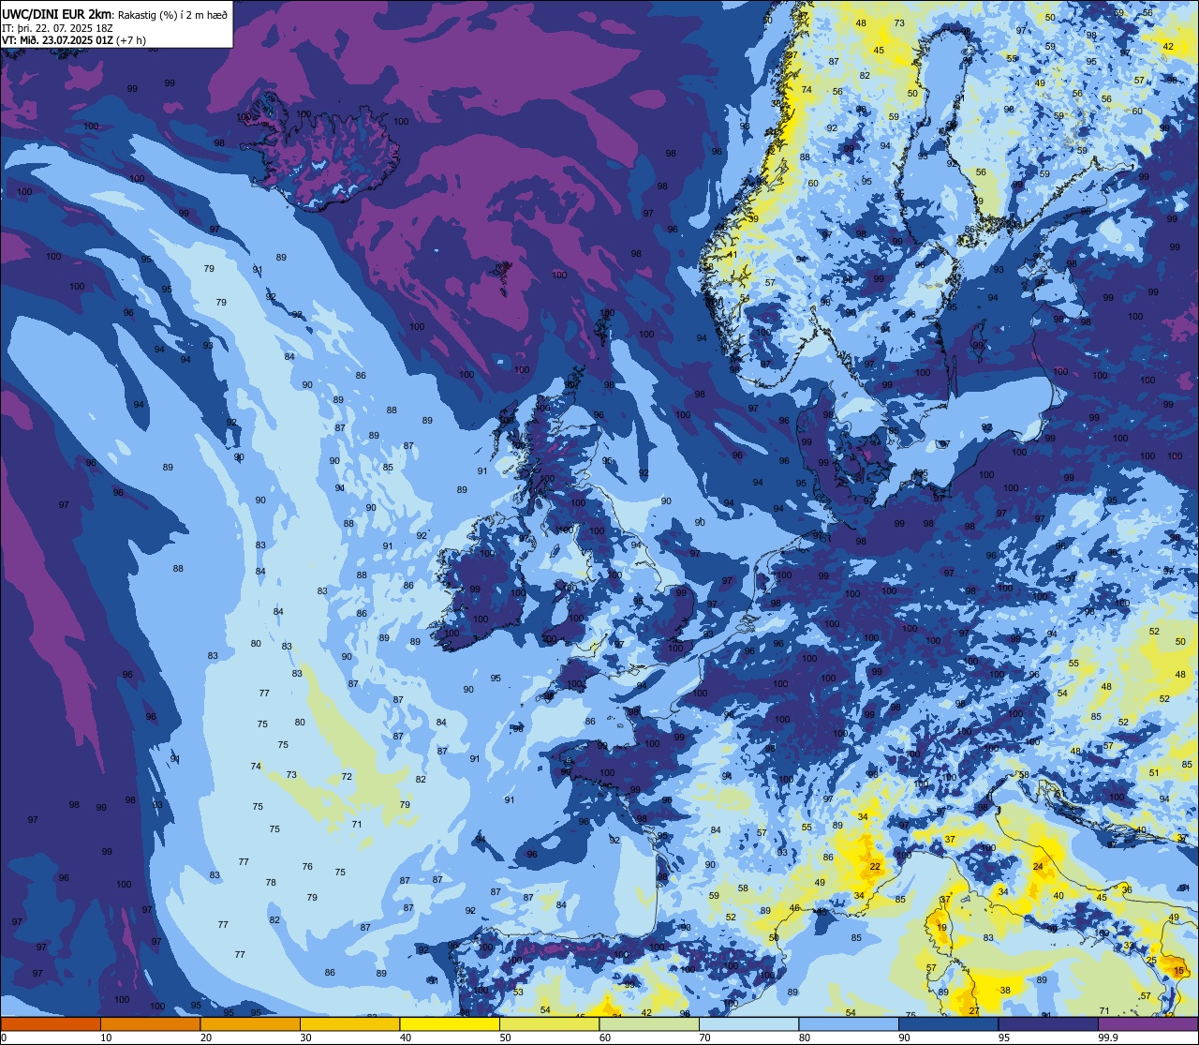Click the humidity value 24 over central Italy
Image resolution: width=1199 pixels, height=1045 pixels.
click(1038, 867)
